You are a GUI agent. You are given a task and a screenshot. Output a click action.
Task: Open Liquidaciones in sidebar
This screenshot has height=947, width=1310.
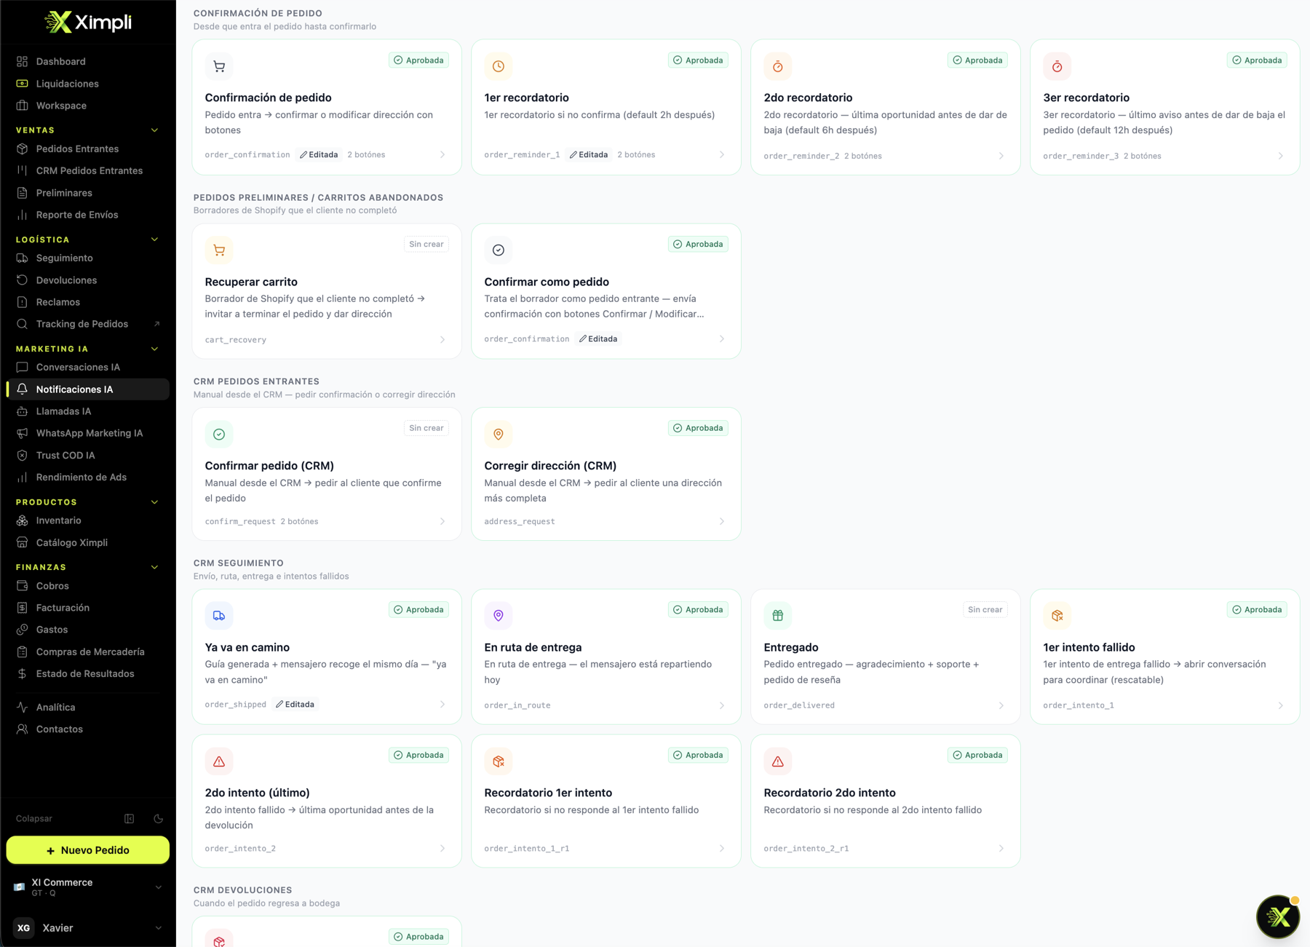[87, 84]
